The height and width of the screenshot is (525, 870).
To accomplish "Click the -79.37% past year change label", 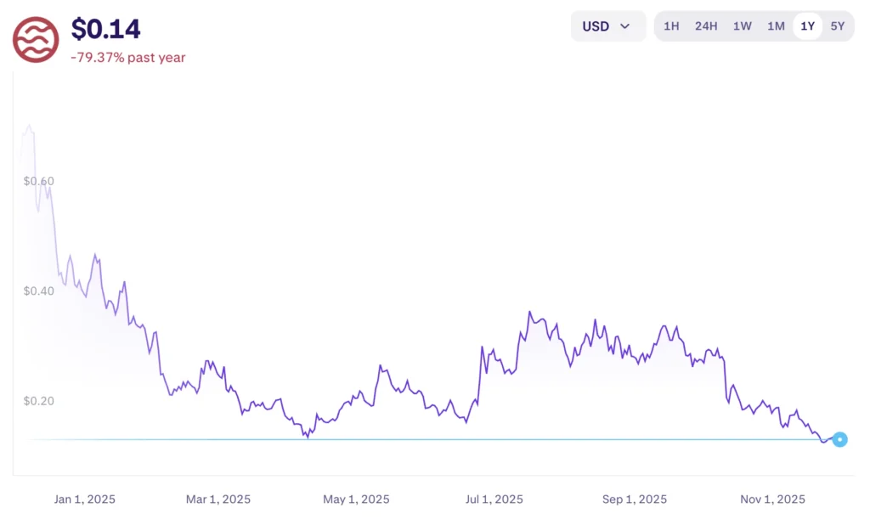I will tap(128, 58).
